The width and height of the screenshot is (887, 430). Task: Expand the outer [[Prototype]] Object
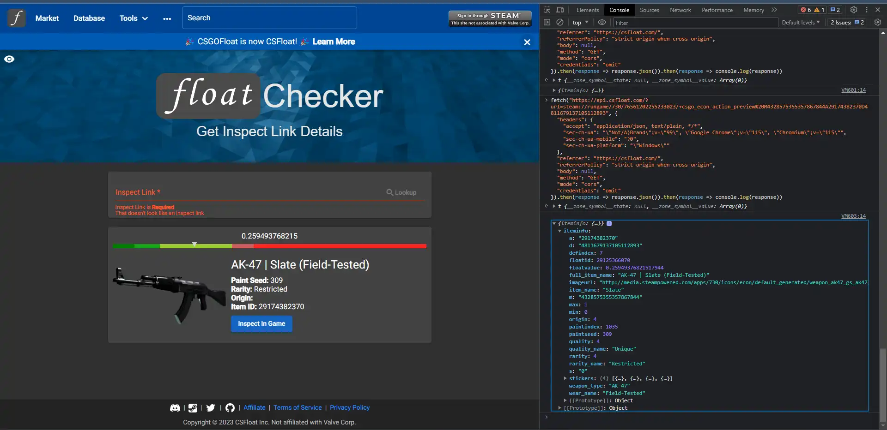coord(559,408)
